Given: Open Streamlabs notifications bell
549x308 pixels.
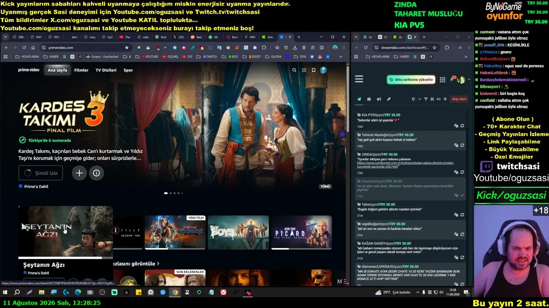Looking at the screenshot, I should 452,80.
